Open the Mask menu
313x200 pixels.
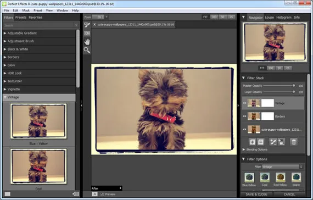pyautogui.click(x=26, y=10)
